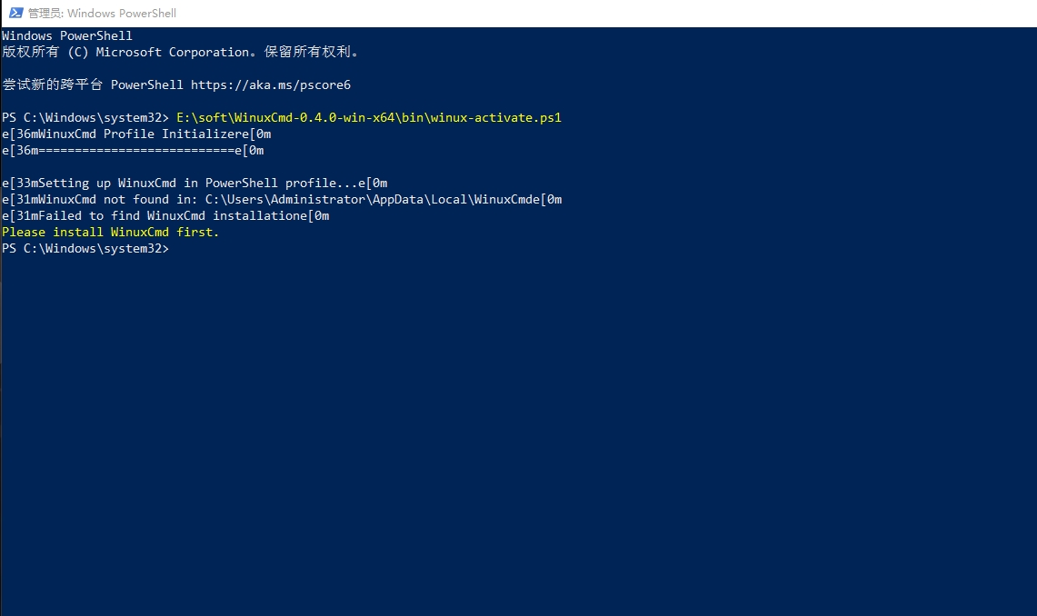Screen dimensions: 1037x616
Task: Click the Microsoft Corporation copyright line
Action: pos(180,52)
